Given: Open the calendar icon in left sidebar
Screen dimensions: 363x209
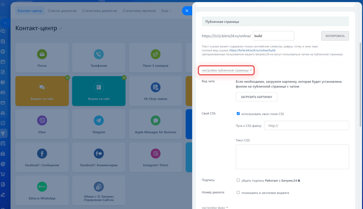Looking at the screenshot, I should [x=3, y=62].
